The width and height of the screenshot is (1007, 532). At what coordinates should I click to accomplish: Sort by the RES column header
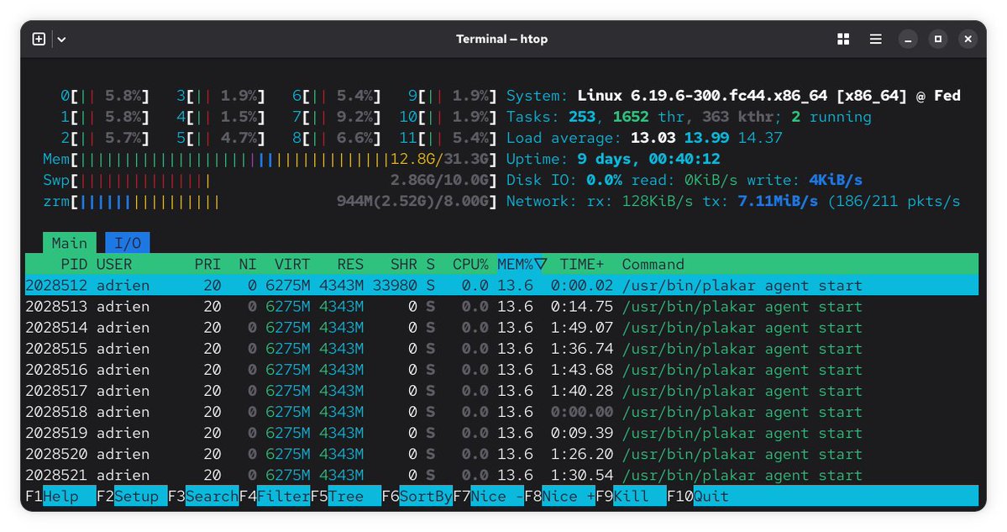(x=350, y=264)
